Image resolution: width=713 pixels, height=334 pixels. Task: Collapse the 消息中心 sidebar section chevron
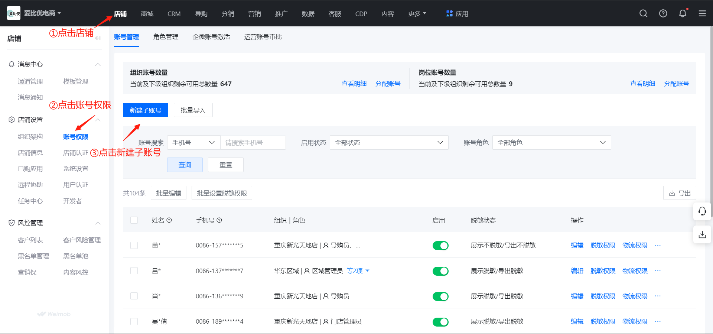pos(98,64)
